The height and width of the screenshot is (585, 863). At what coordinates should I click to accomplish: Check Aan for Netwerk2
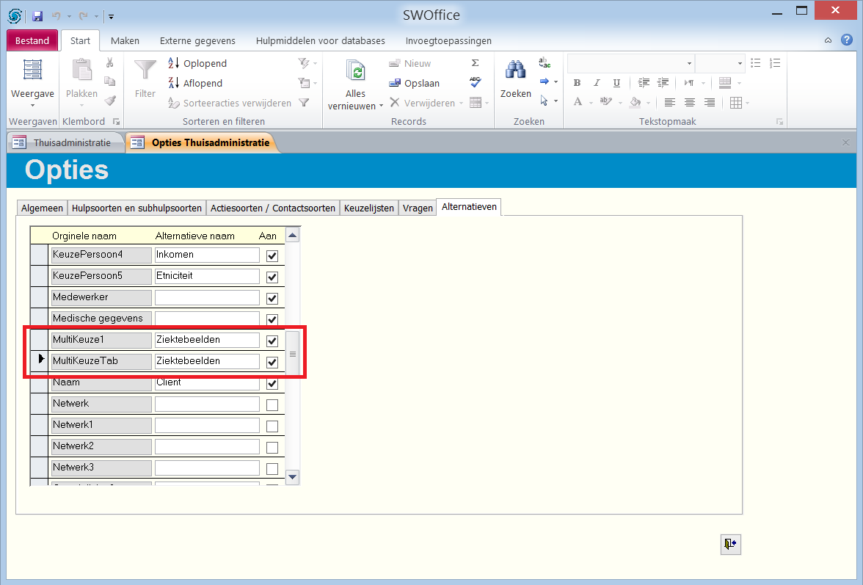[x=272, y=448]
